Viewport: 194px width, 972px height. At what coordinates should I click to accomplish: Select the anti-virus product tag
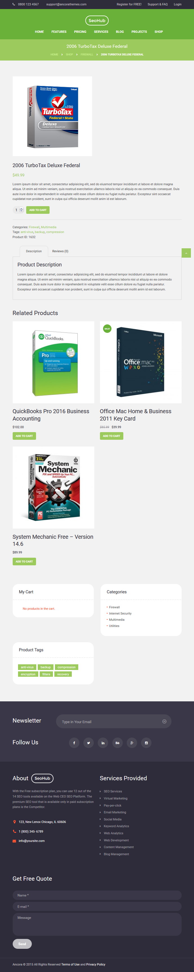[27, 667]
